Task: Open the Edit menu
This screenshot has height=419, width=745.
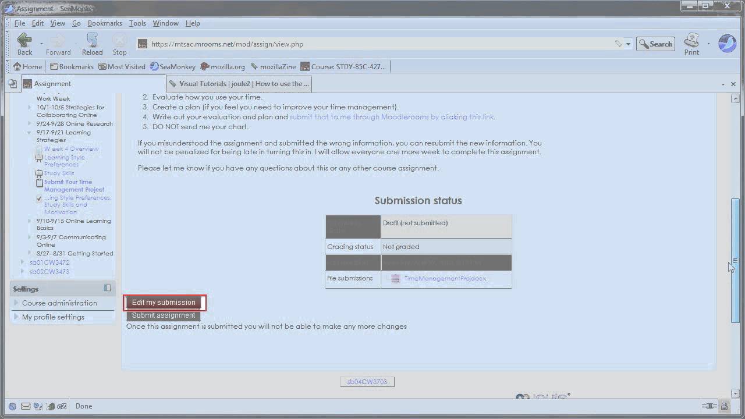Action: click(x=38, y=23)
